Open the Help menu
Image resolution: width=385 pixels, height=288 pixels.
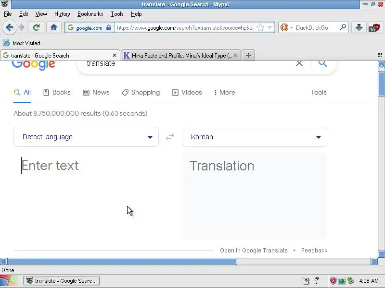pyautogui.click(x=136, y=14)
